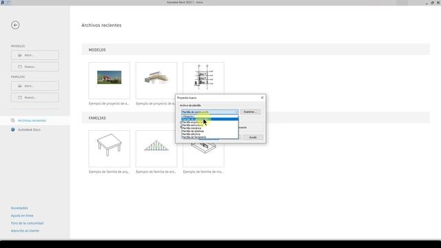This screenshot has width=441, height=248.
Task: Choose Plantilla de construcción in list
Action: (x=209, y=119)
